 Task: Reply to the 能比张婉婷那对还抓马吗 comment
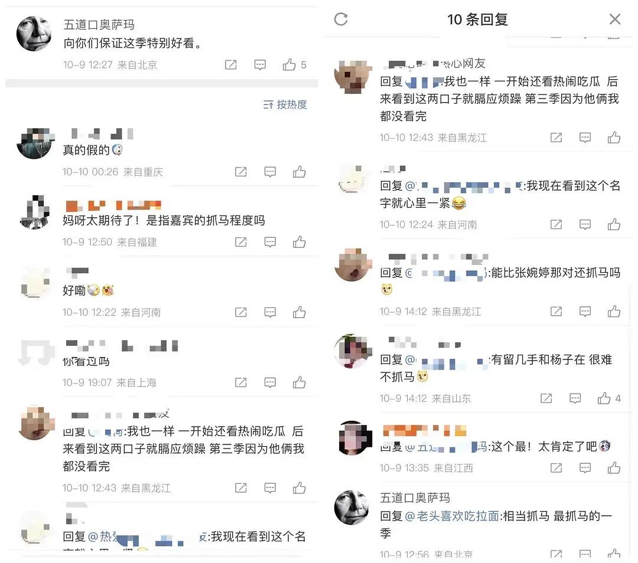point(585,312)
